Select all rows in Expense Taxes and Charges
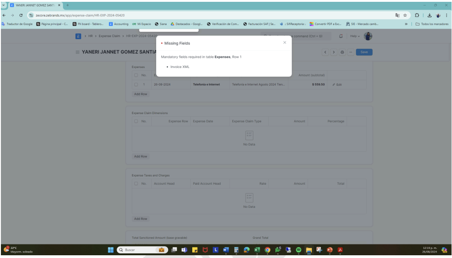The width and height of the screenshot is (452, 258). (x=136, y=183)
